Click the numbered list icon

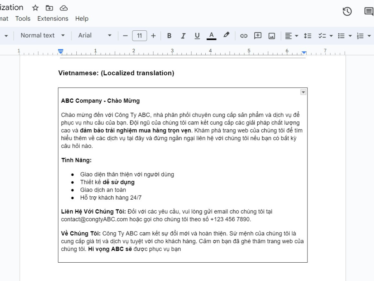pyautogui.click(x=360, y=36)
